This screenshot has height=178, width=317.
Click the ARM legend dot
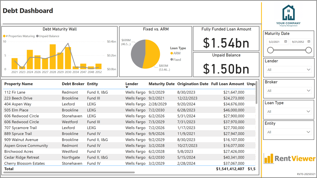[x=172, y=53]
